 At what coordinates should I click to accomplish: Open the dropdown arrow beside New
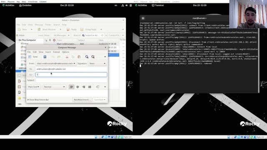31,30
